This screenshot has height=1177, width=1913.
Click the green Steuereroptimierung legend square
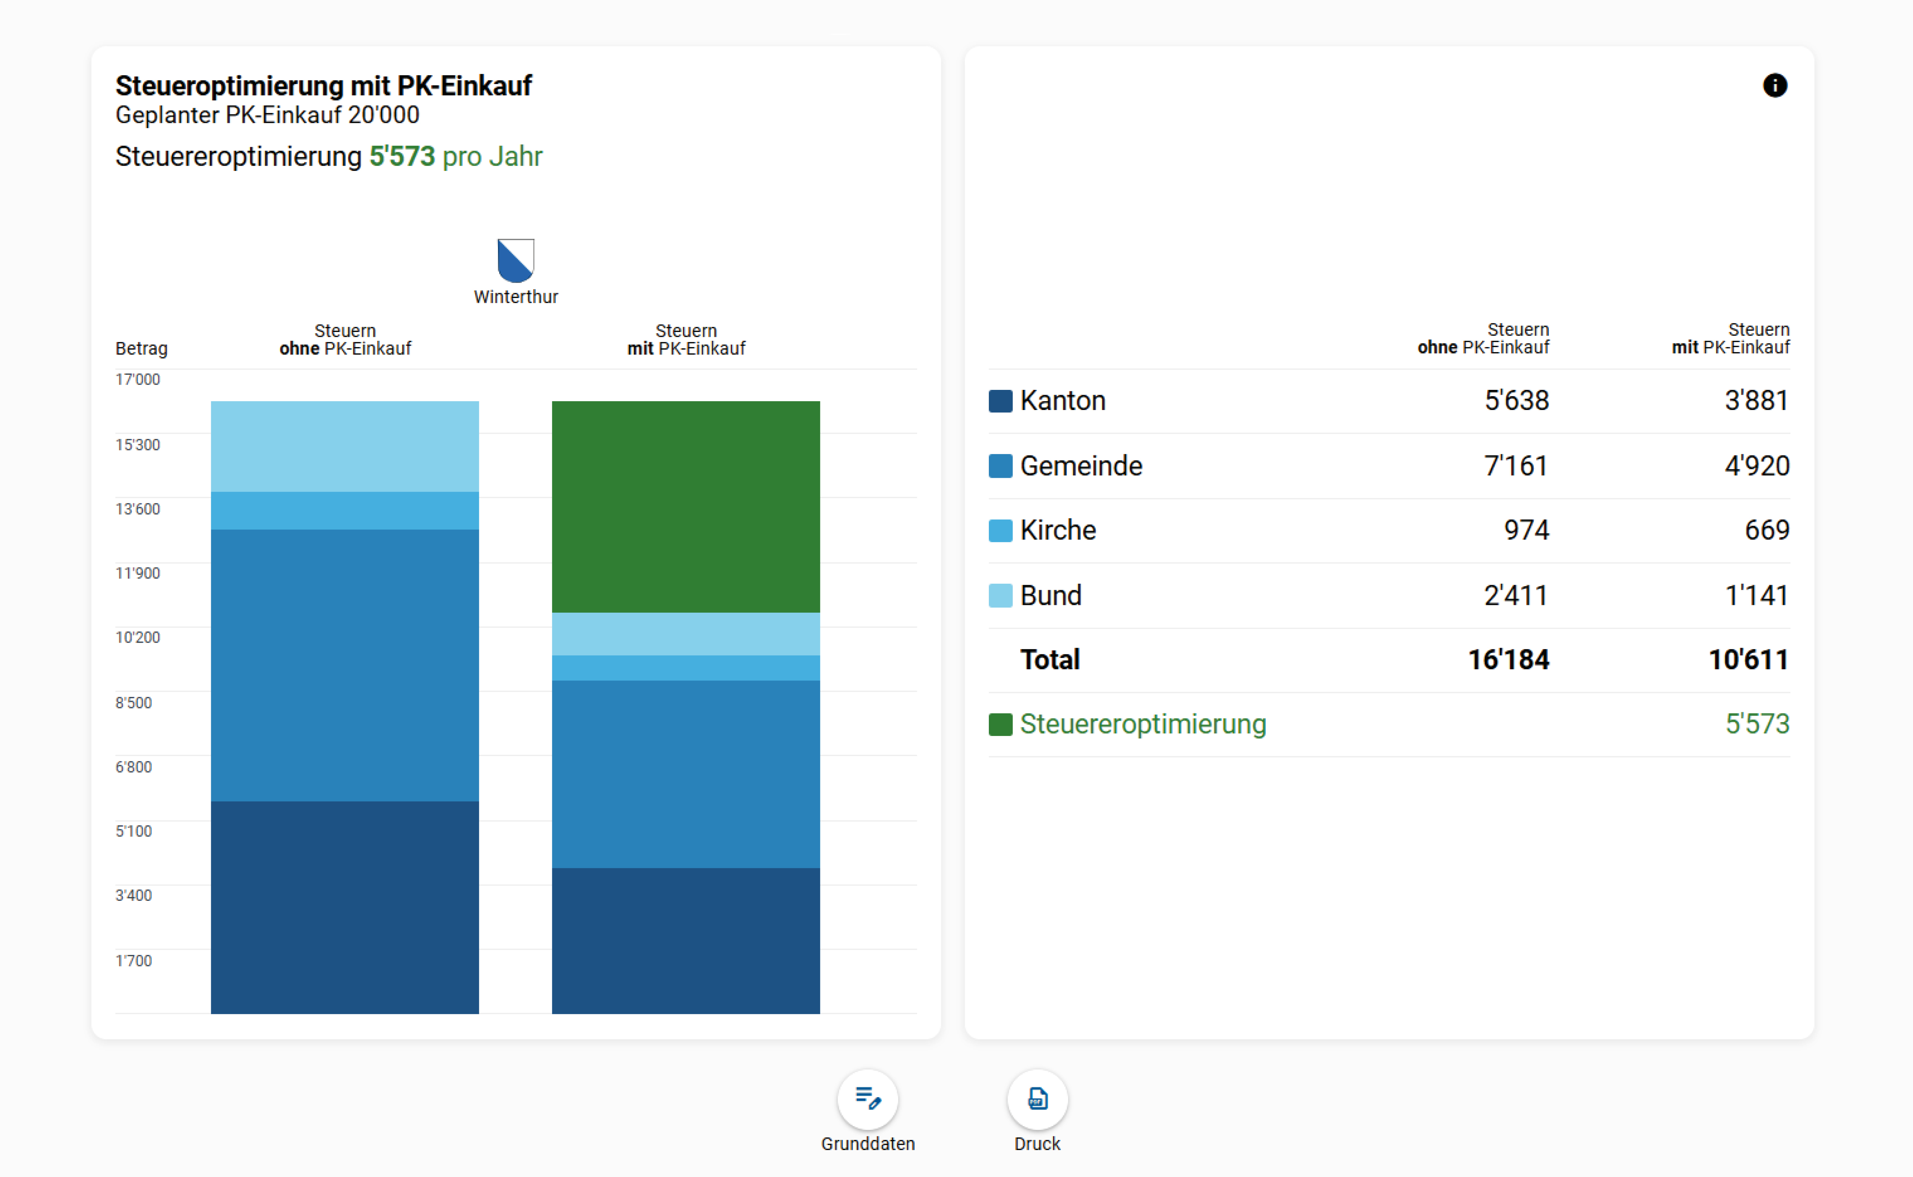coord(1000,724)
